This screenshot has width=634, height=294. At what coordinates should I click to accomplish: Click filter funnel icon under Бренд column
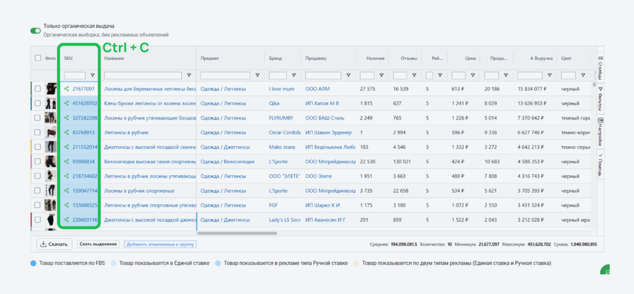point(293,76)
